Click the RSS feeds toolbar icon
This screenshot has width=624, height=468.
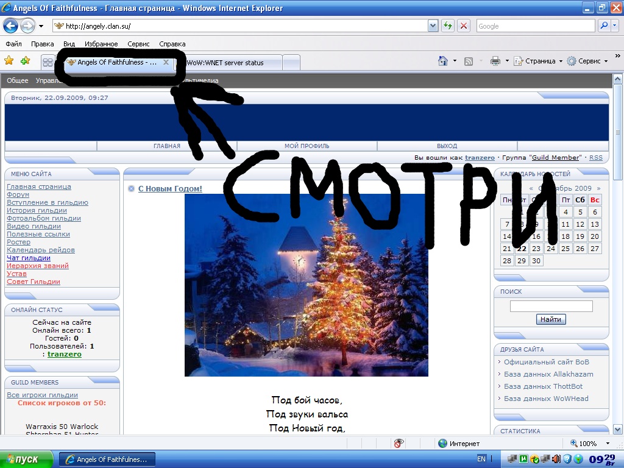point(469,61)
